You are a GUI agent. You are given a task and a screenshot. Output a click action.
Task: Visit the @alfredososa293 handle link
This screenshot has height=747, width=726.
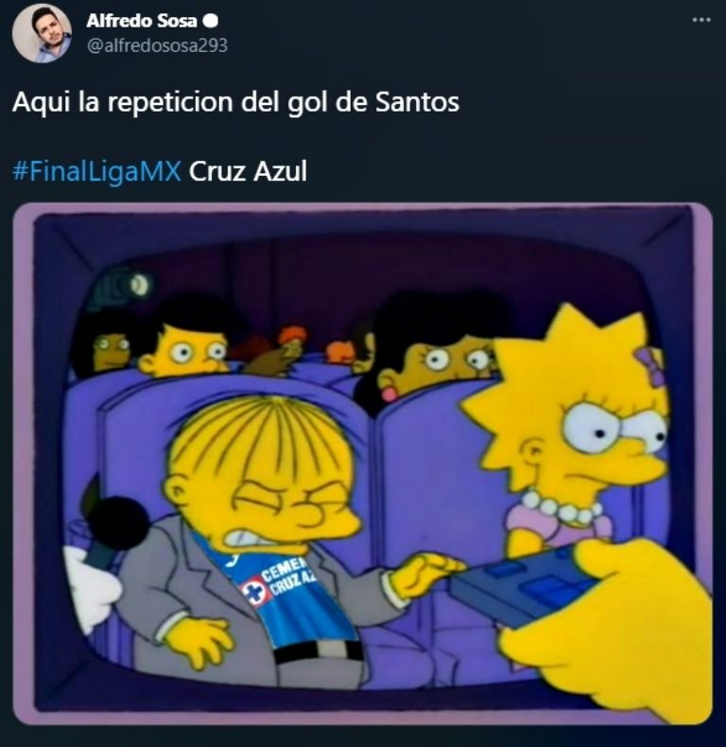pos(157,45)
